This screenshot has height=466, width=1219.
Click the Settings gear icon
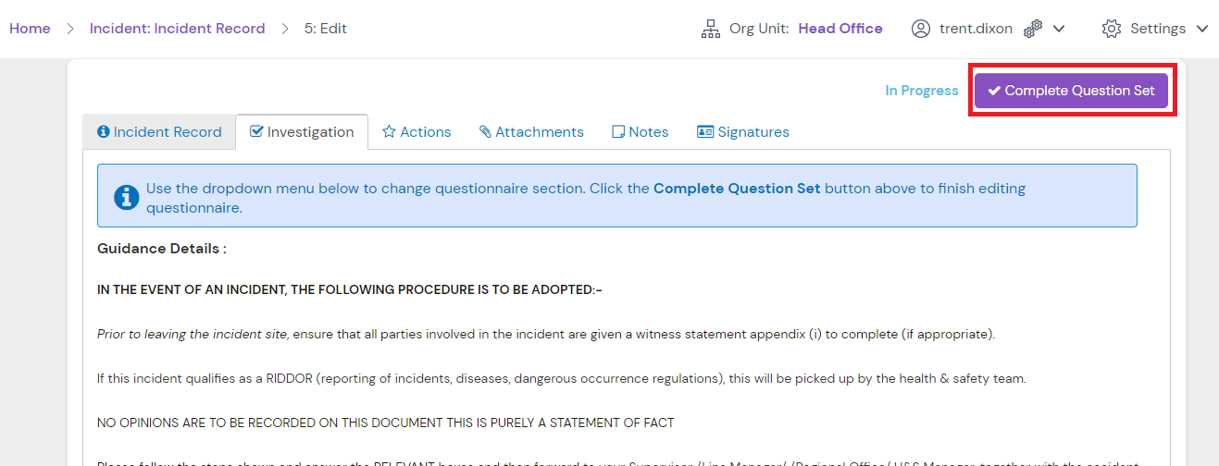pyautogui.click(x=1111, y=29)
